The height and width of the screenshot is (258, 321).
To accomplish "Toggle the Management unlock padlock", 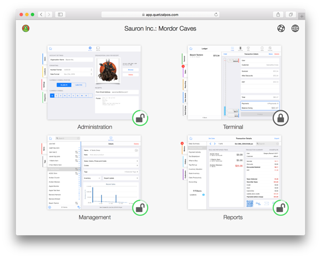I will [x=140, y=208].
